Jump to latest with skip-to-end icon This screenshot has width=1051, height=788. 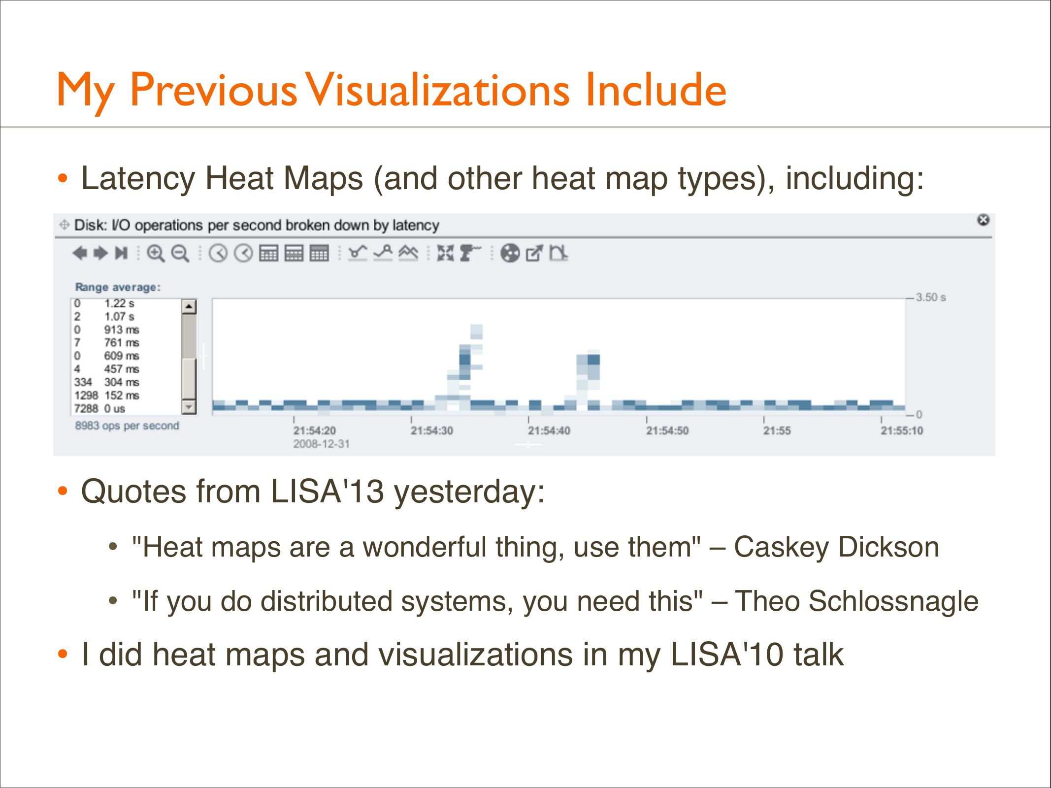[x=121, y=253]
